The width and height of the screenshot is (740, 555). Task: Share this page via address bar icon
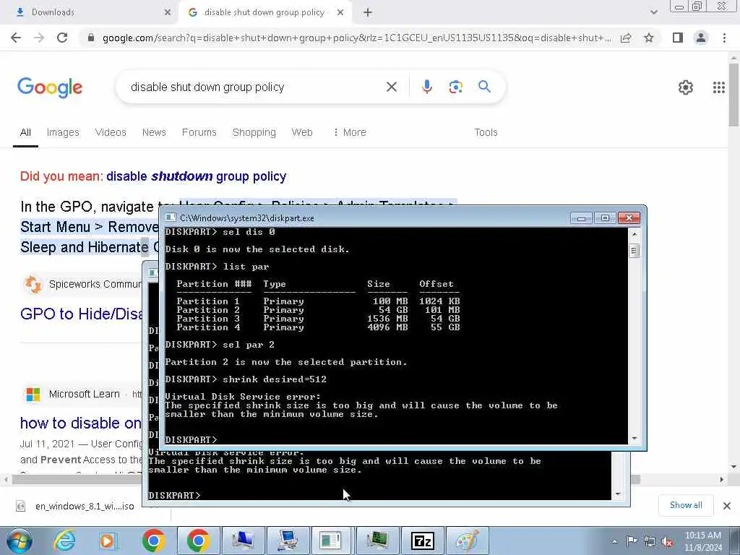click(x=626, y=38)
